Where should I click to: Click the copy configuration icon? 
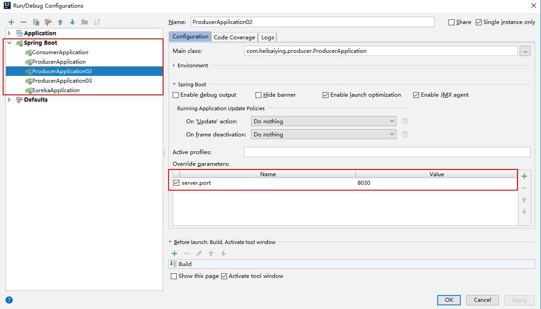(36, 22)
